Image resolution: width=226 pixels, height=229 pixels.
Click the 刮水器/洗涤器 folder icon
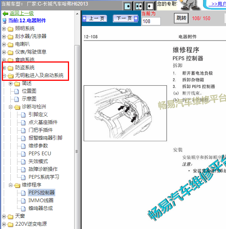click(10, 36)
